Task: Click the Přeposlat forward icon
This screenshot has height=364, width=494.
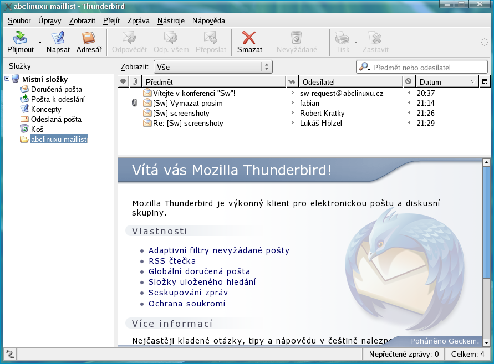Action: coord(211,38)
